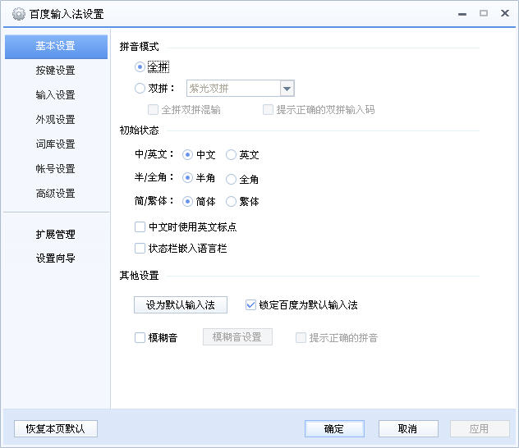Switch to 输入设置 tab

pyautogui.click(x=55, y=95)
